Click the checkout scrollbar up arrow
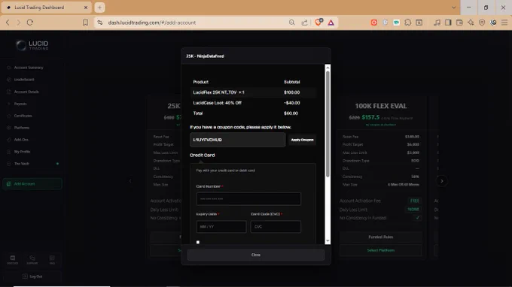 (328, 68)
